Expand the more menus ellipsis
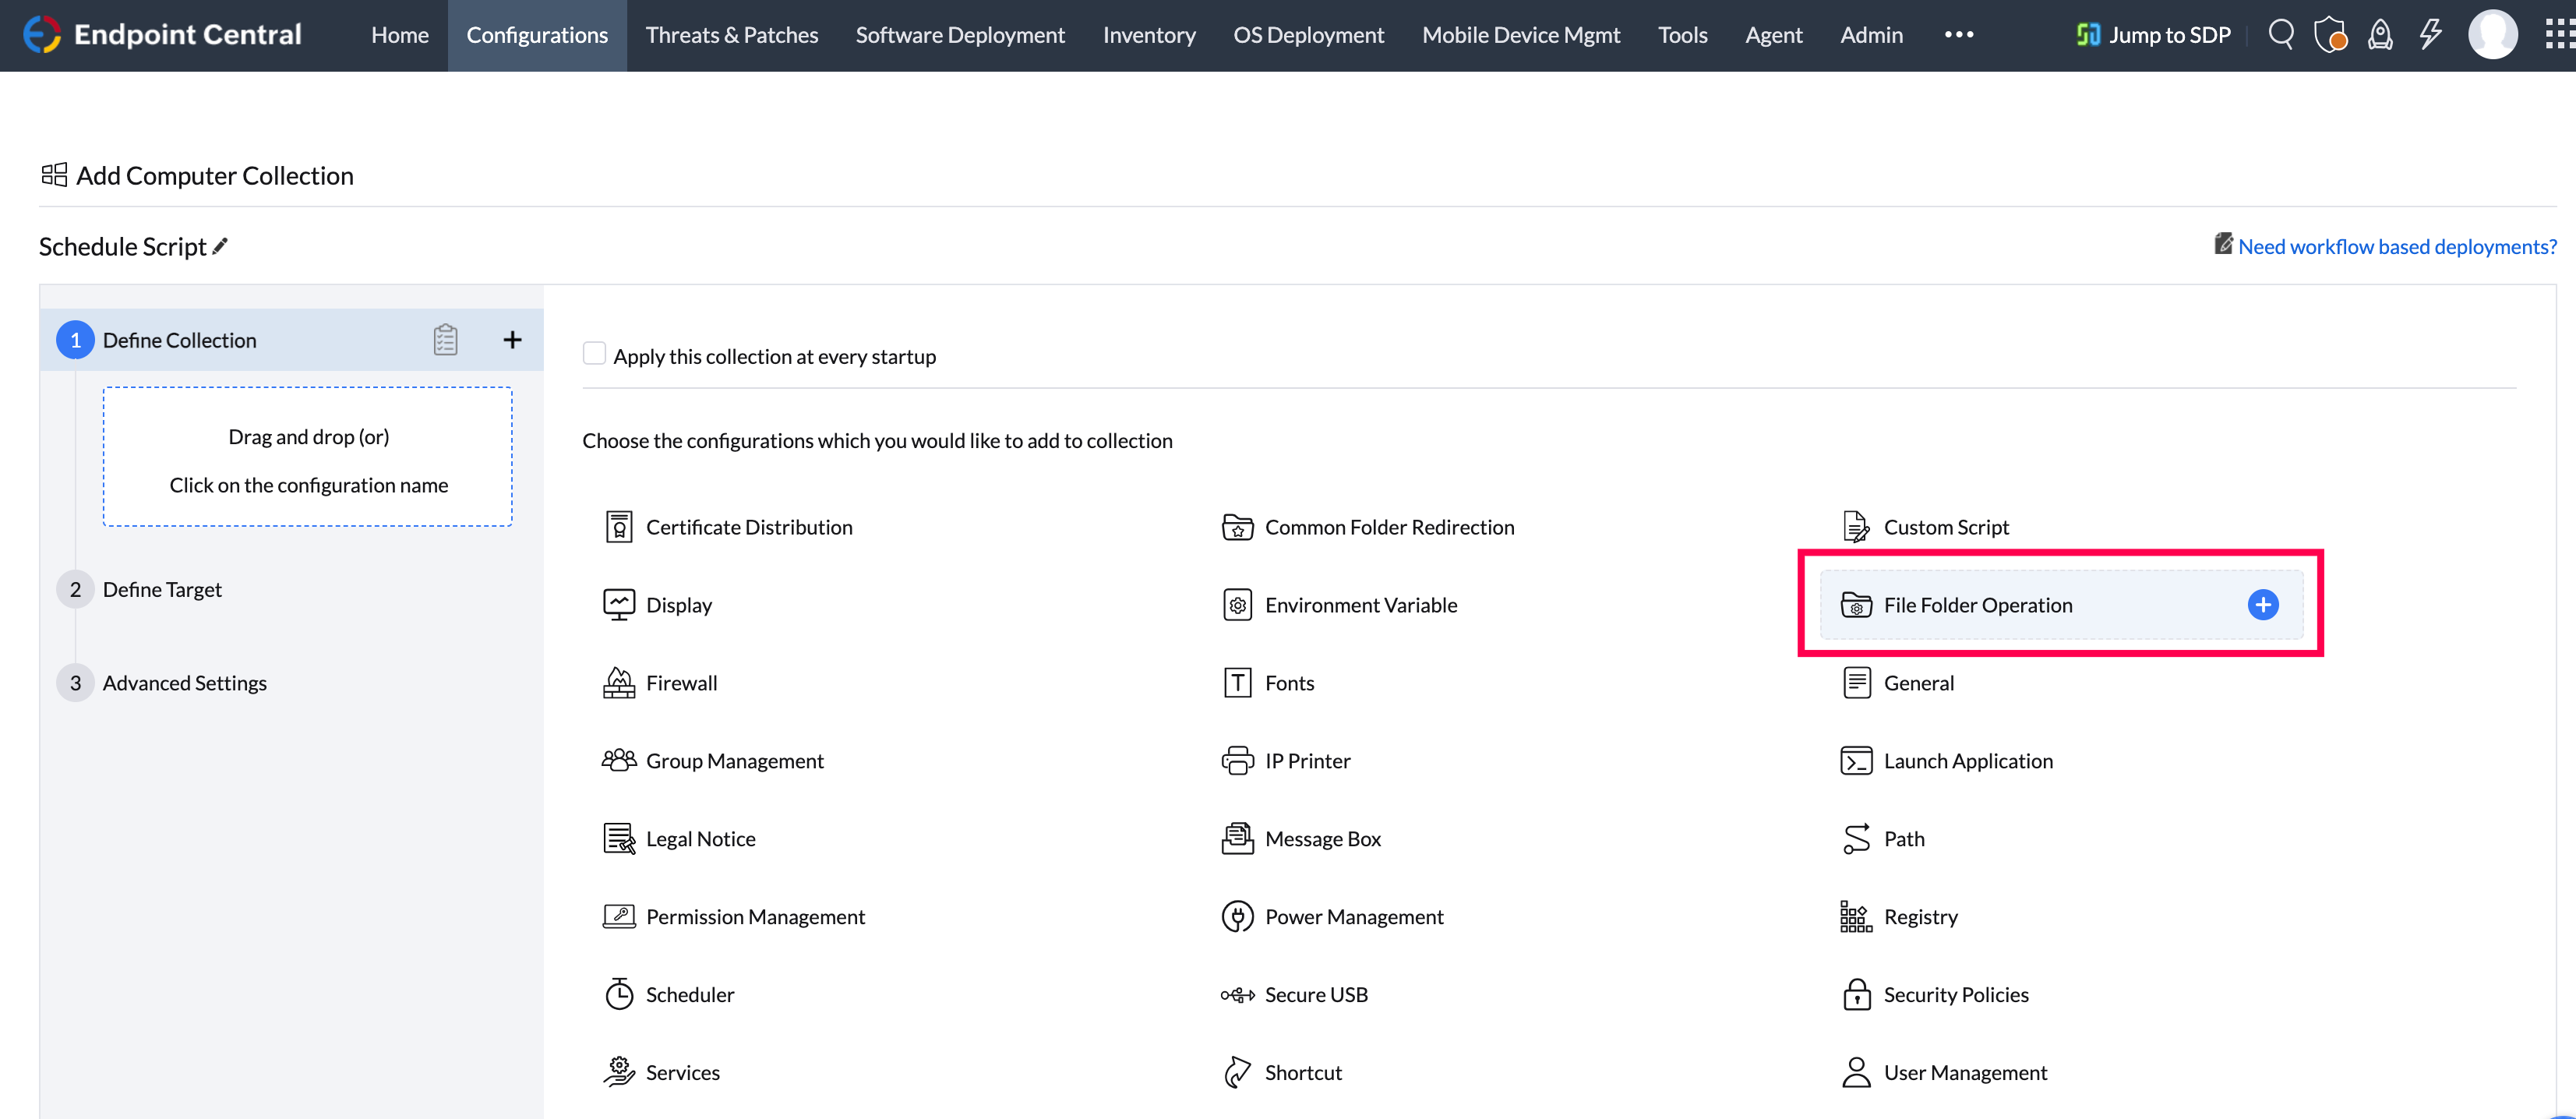 pyautogui.click(x=1959, y=35)
